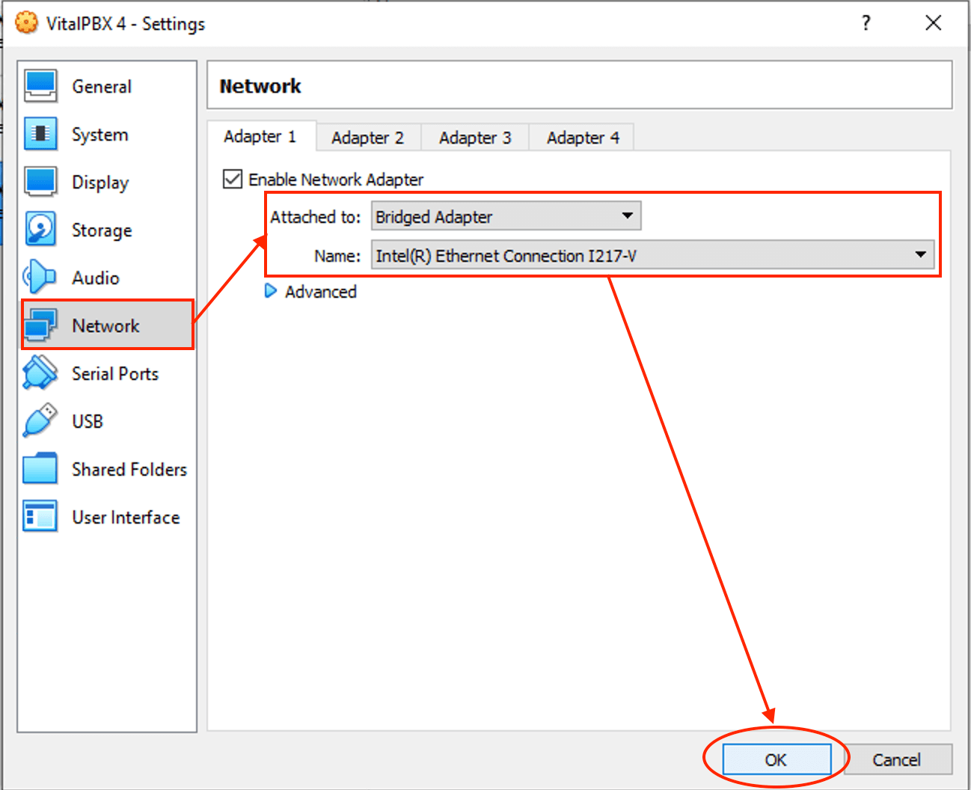Click the OK button
Screen dimensions: 971x790
tap(775, 759)
